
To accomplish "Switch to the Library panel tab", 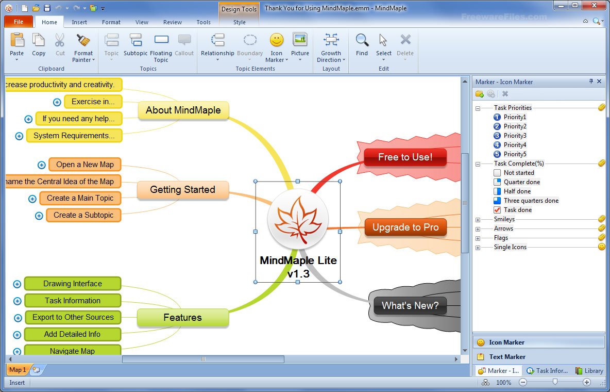I will (589, 370).
